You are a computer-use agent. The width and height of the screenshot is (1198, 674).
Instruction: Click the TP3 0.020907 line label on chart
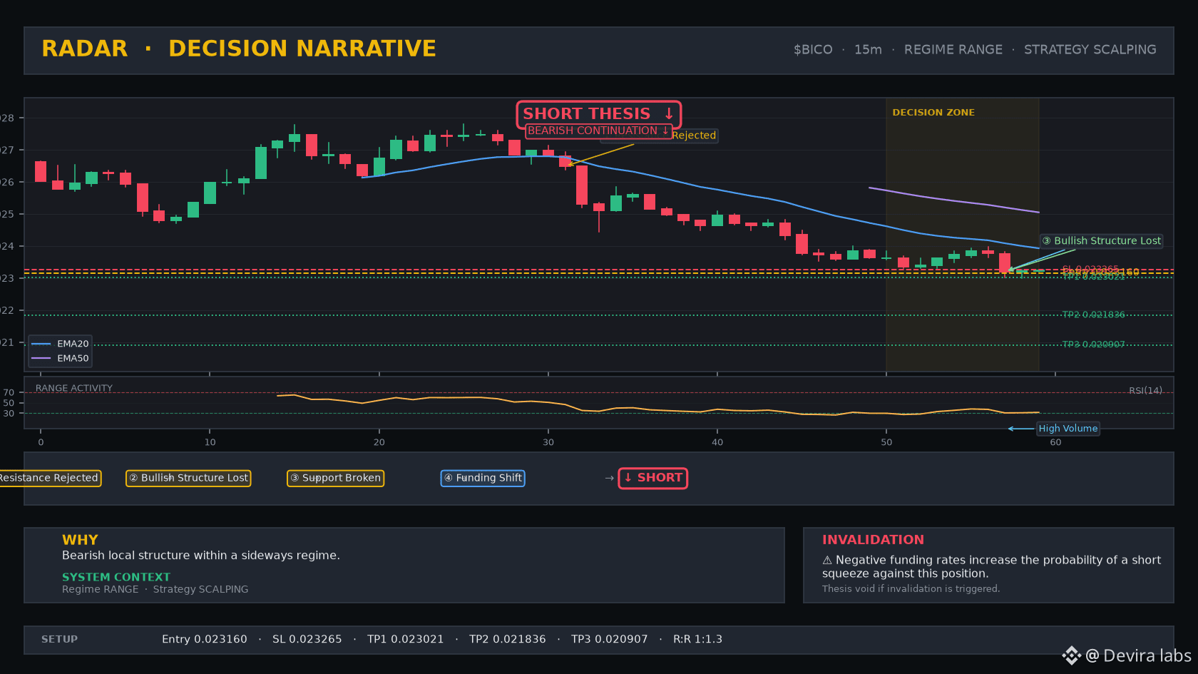[x=1093, y=344]
